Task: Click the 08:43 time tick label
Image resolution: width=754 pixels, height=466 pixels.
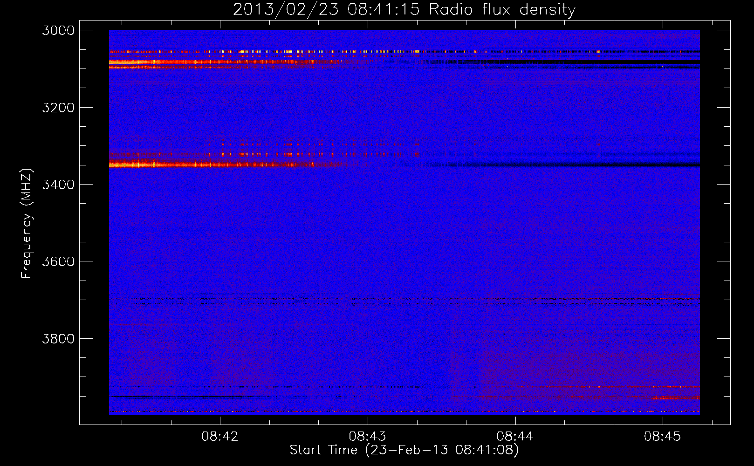Action: [368, 436]
